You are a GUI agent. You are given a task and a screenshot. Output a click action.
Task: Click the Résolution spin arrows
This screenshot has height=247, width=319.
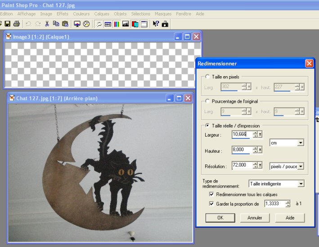[x=255, y=165]
